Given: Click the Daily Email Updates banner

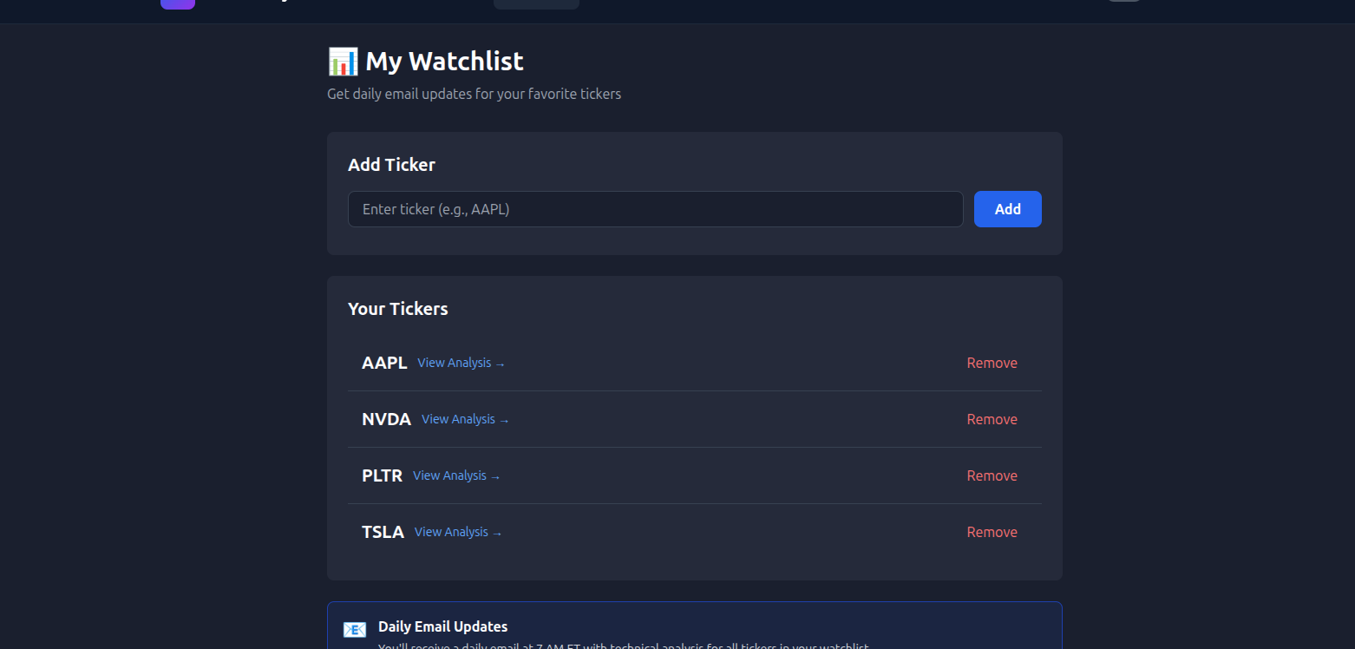Looking at the screenshot, I should 694,626.
